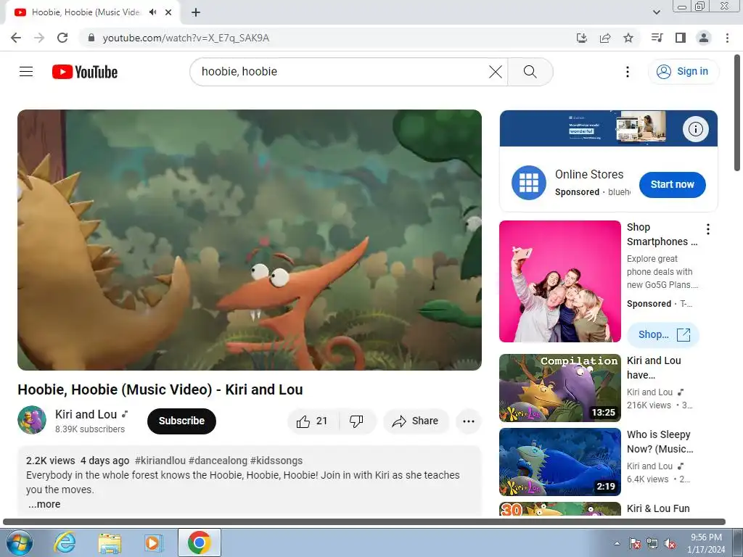Click the #dancealong hashtag
743x557 pixels.
(x=218, y=461)
